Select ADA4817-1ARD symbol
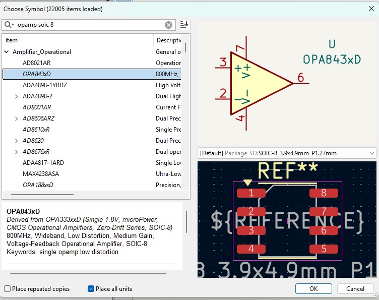The height and width of the screenshot is (300, 379). tap(43, 163)
